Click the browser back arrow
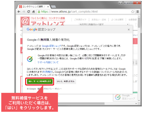This screenshot has height=113, width=157. click(19, 12)
